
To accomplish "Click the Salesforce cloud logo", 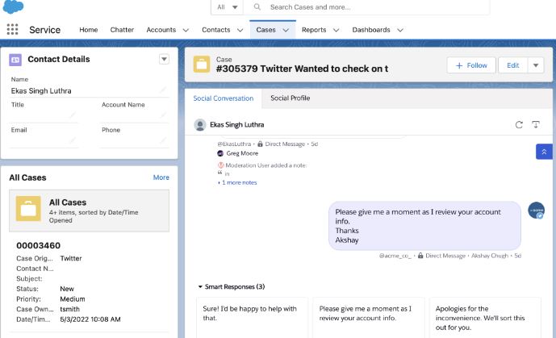I will click(13, 6).
